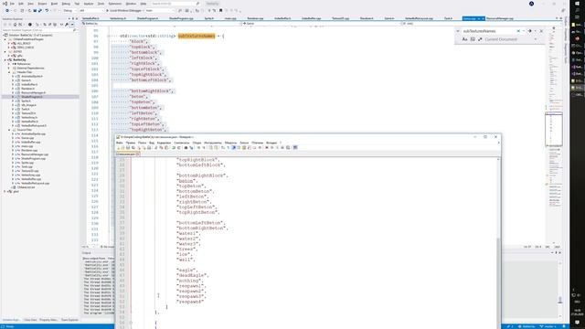Open Кодировки menu in Notepad++
Image resolution: width=585 pixels, height=329 pixels.
[x=164, y=143]
